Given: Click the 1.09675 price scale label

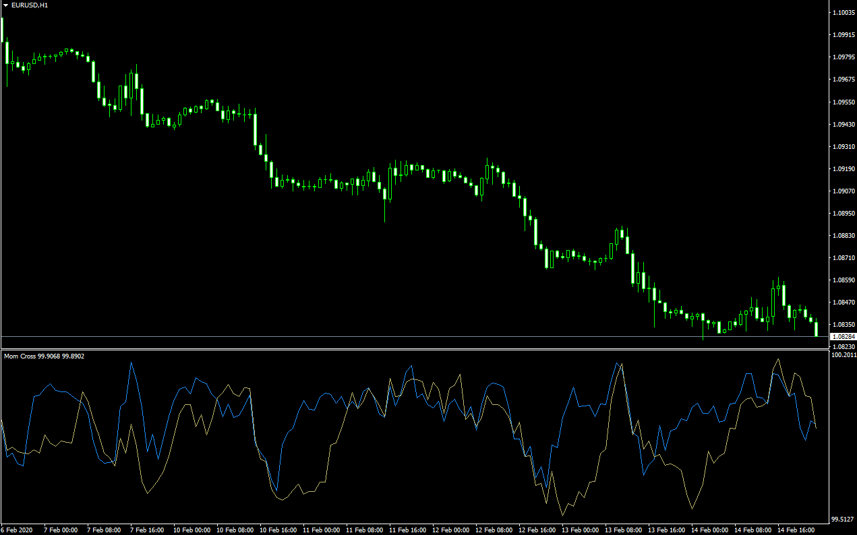Looking at the screenshot, I should pyautogui.click(x=844, y=80).
